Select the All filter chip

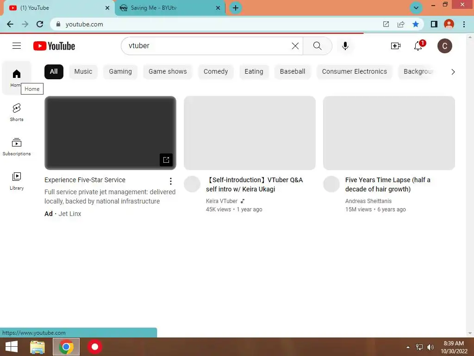54,72
